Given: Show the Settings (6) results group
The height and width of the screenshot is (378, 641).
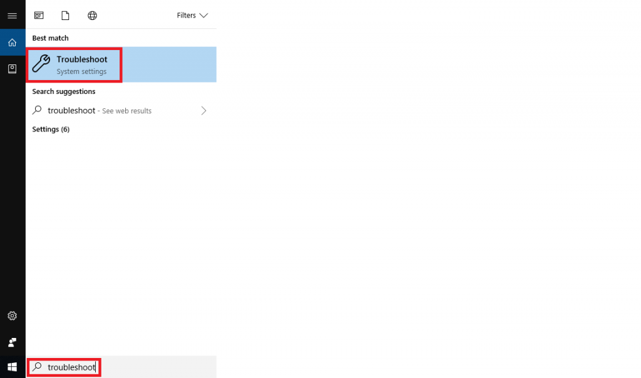Looking at the screenshot, I should click(51, 130).
